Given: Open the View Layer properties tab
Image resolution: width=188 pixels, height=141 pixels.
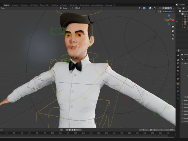Looking at the screenshot, I should point(178,67).
